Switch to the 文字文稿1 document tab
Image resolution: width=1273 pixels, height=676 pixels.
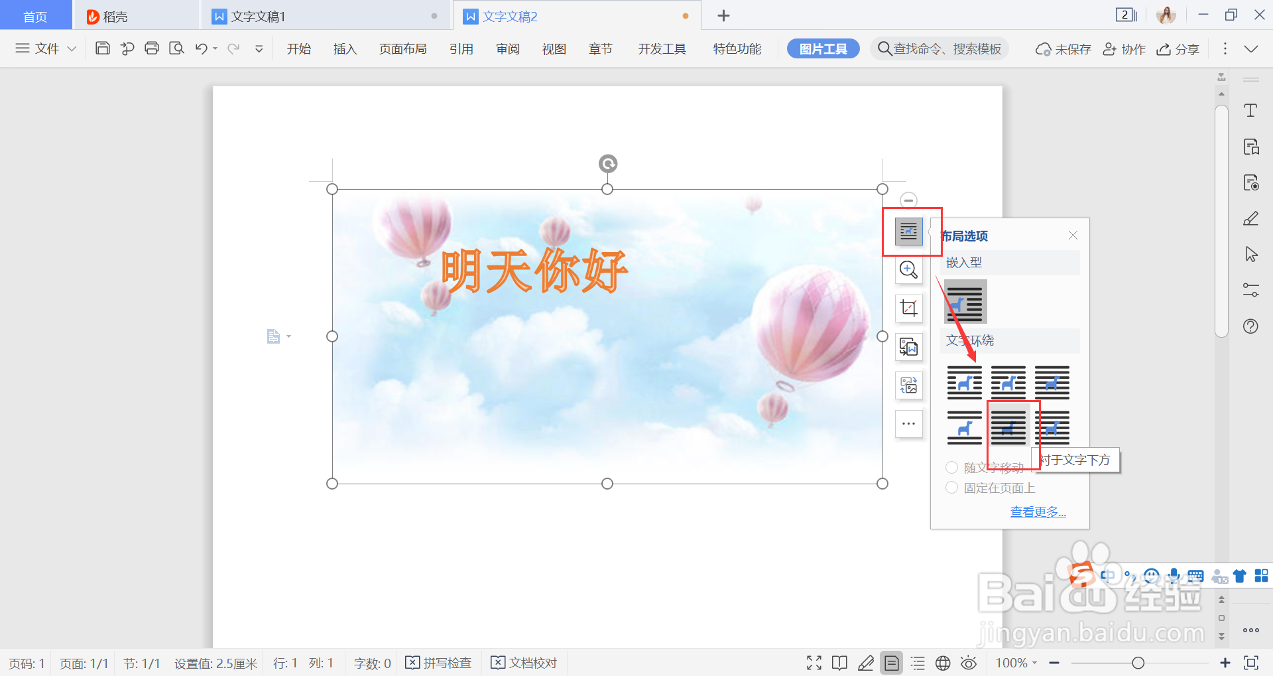point(258,15)
